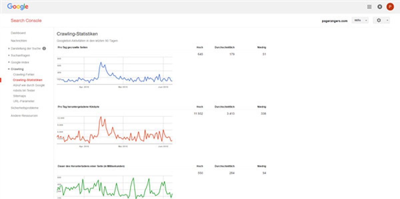Viewport: 400px width, 199px height.
Task: Click the average value 3.413
Action: coord(231,113)
